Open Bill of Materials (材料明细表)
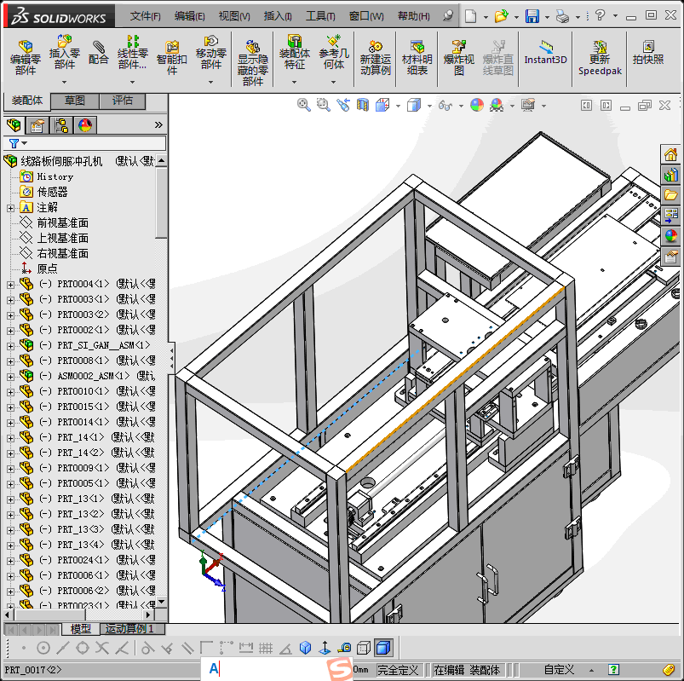 pyautogui.click(x=417, y=57)
